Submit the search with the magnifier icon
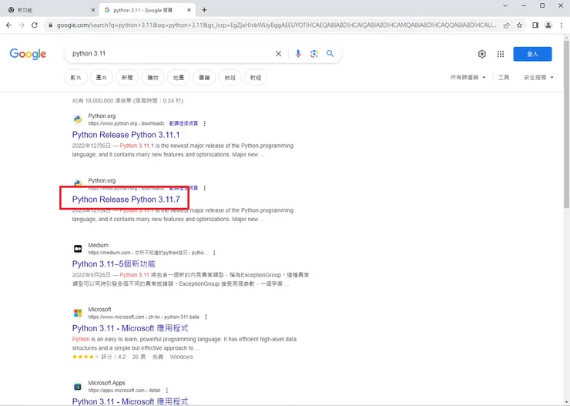 (330, 53)
